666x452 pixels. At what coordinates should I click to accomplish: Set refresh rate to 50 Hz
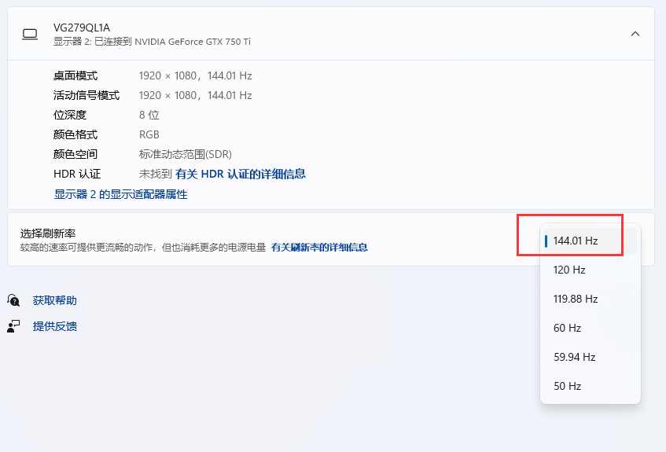click(x=567, y=386)
